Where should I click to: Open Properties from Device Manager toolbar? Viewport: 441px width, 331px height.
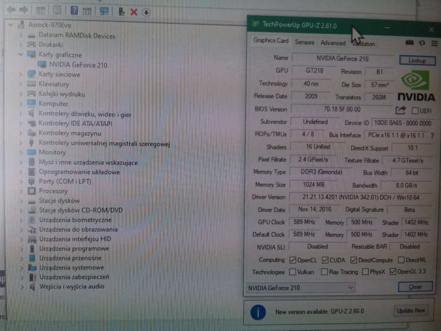[x=57, y=11]
